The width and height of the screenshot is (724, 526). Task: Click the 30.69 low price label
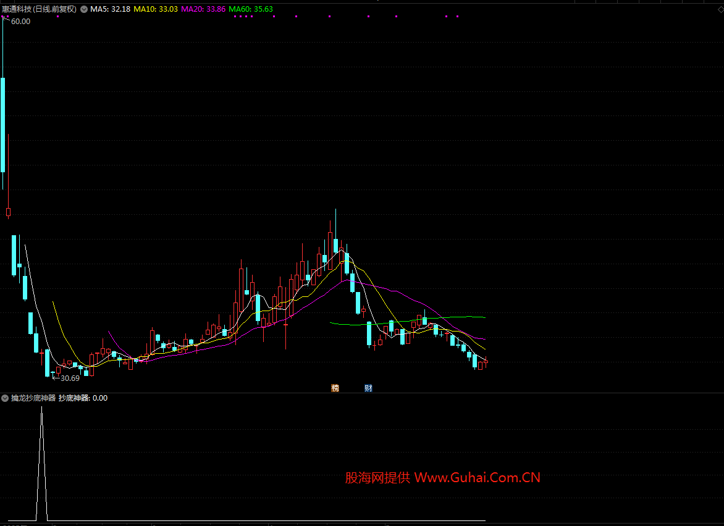pos(70,378)
